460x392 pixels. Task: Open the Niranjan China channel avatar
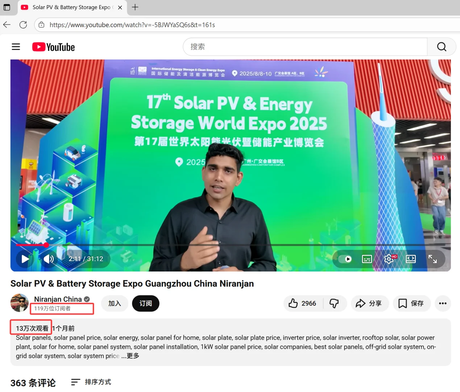click(x=20, y=303)
